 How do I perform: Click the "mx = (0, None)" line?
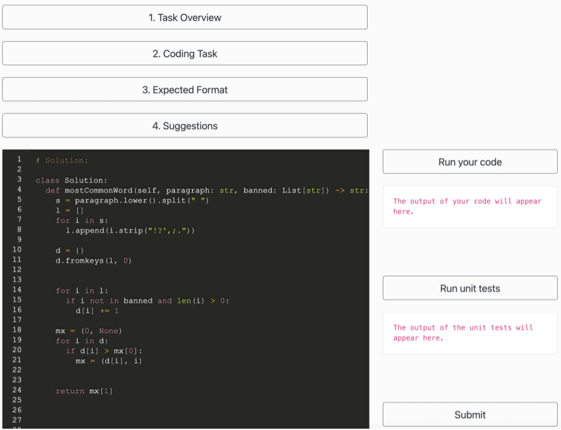(89, 331)
